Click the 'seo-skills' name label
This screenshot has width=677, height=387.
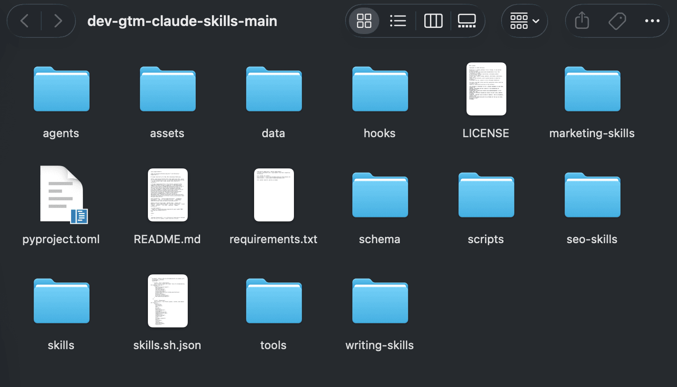point(592,239)
